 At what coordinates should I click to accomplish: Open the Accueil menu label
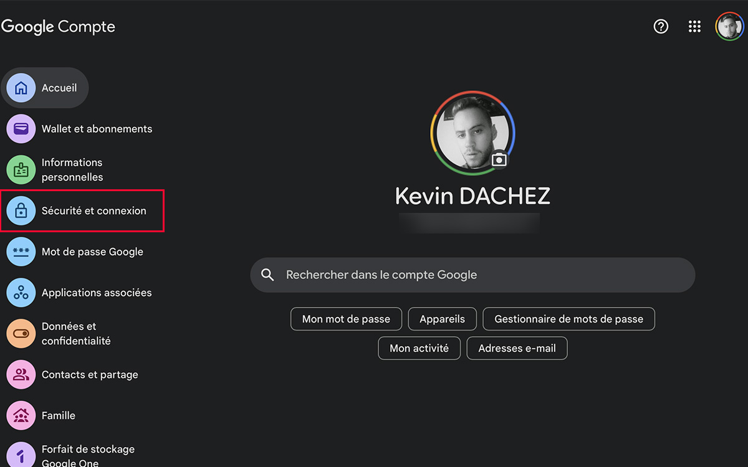click(59, 88)
